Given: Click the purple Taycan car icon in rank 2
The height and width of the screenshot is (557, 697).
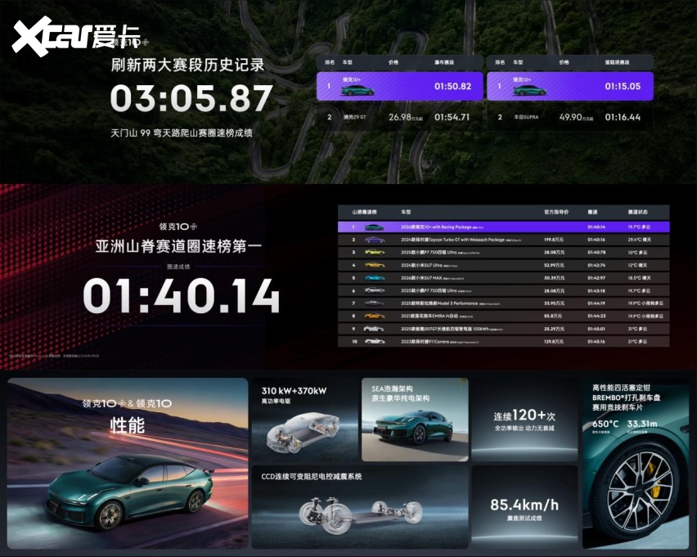Looking at the screenshot, I should (374, 240).
